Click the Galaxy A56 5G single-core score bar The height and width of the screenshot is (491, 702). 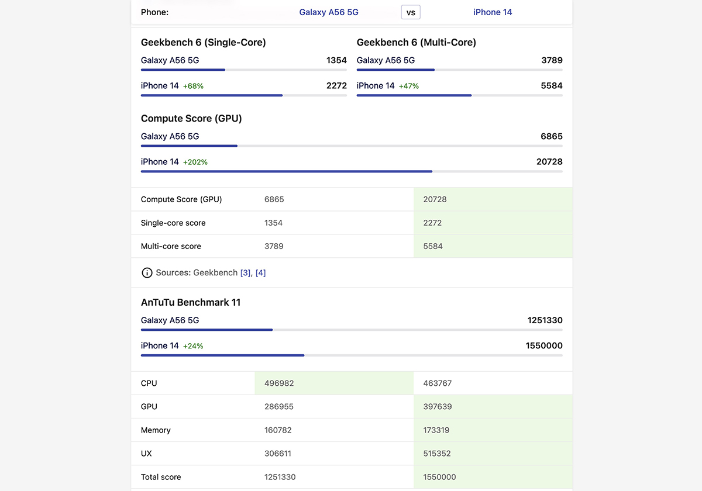(x=244, y=70)
